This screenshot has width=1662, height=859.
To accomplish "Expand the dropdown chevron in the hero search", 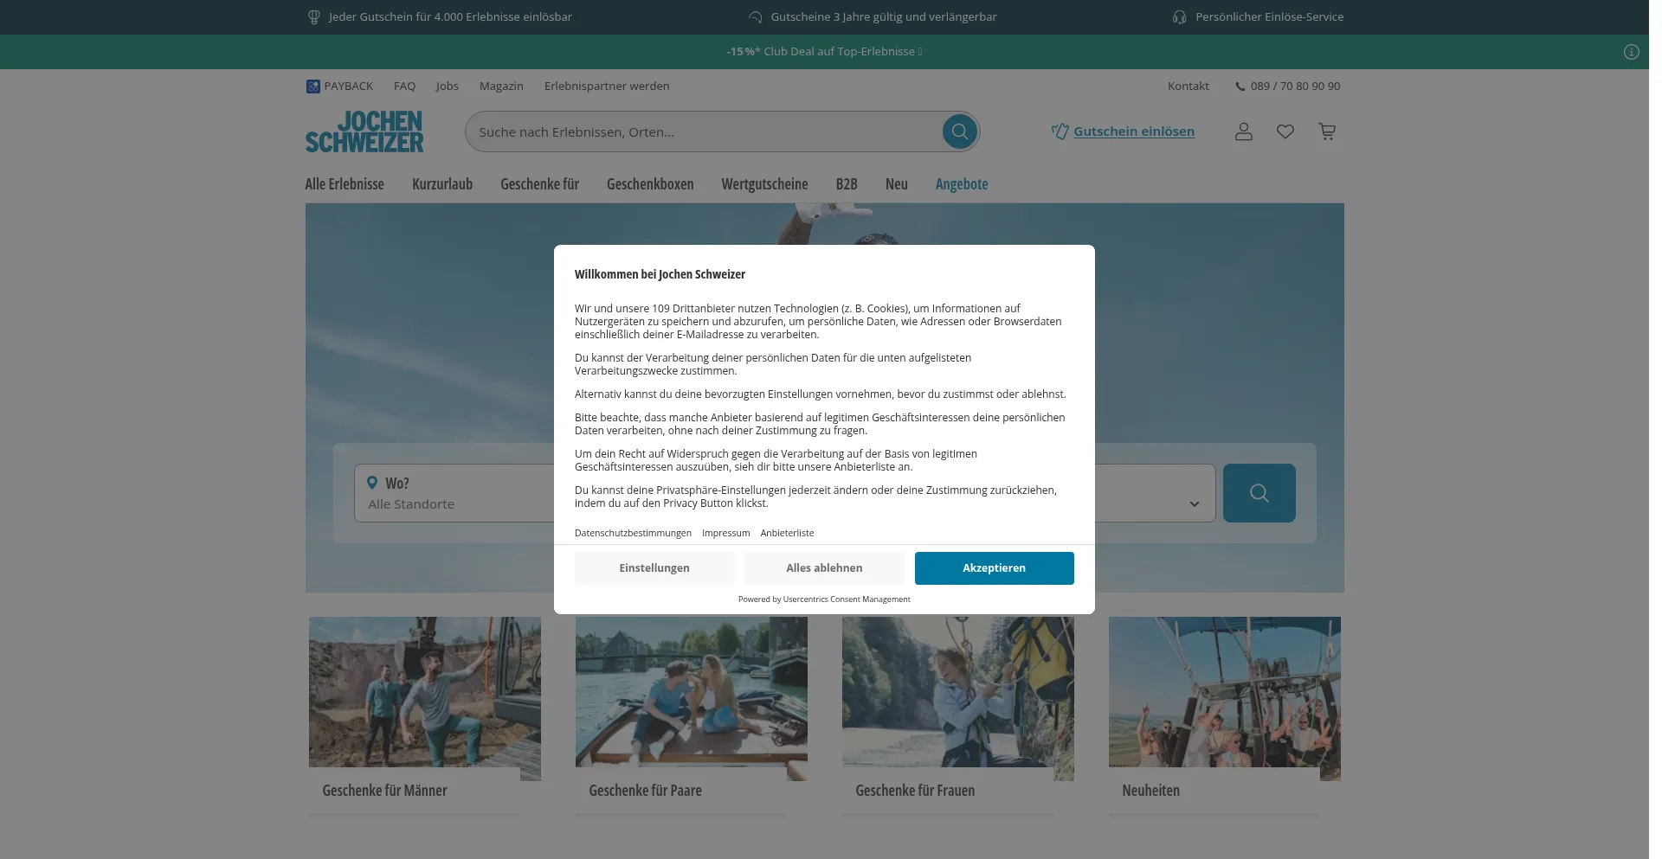I will (1194, 503).
